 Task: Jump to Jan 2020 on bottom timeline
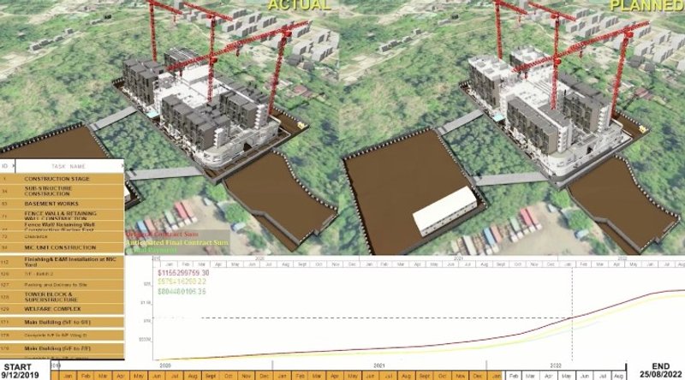coord(68,376)
